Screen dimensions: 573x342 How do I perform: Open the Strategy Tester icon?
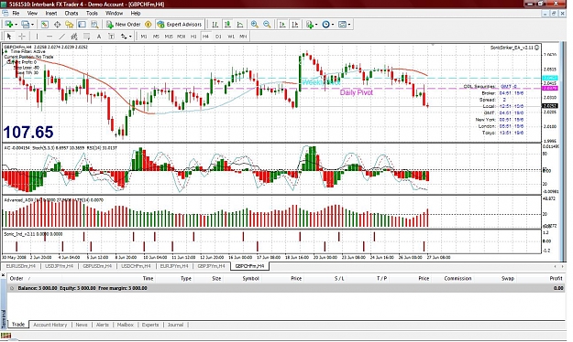[94, 25]
